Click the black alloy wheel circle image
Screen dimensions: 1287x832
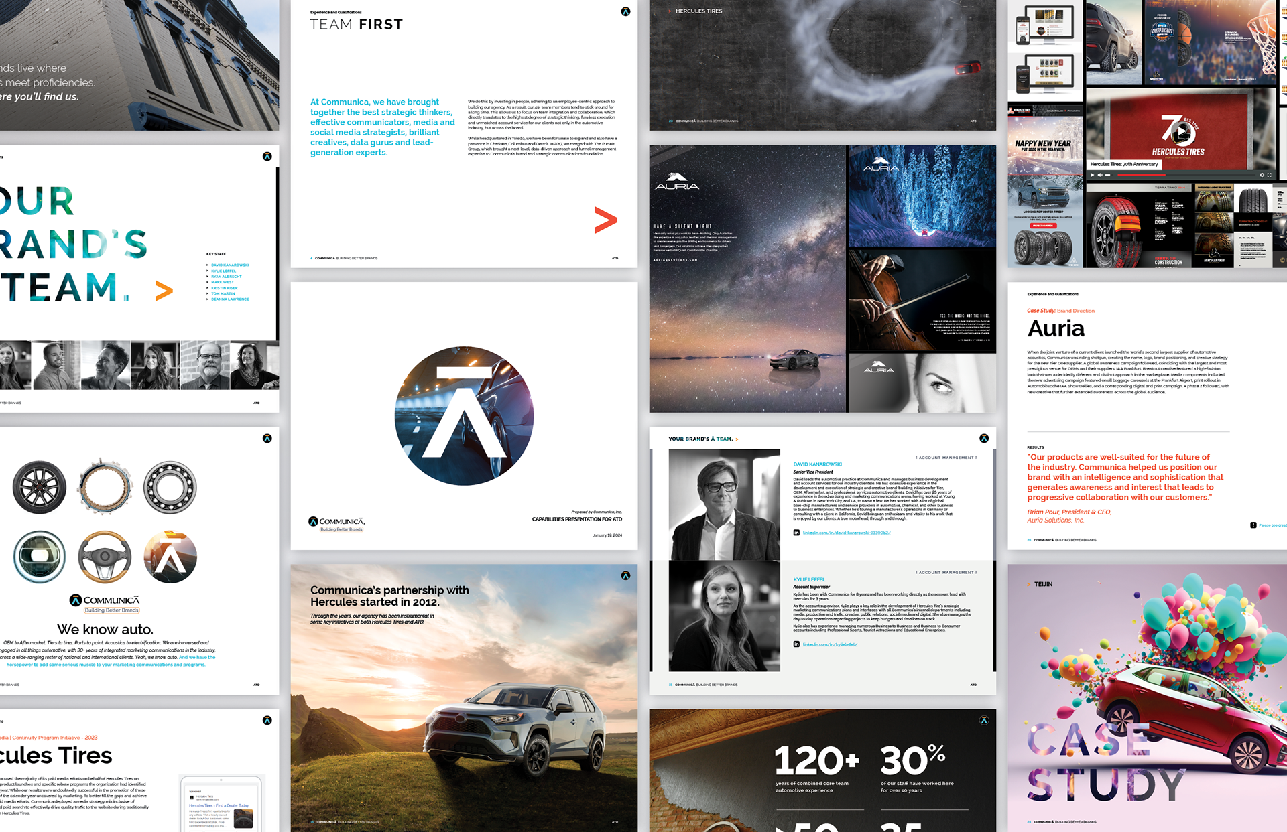click(40, 487)
